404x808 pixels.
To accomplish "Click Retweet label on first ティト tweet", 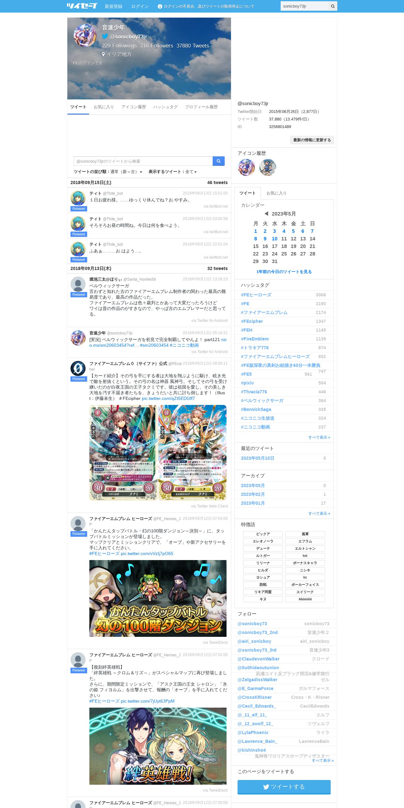I will point(79,209).
